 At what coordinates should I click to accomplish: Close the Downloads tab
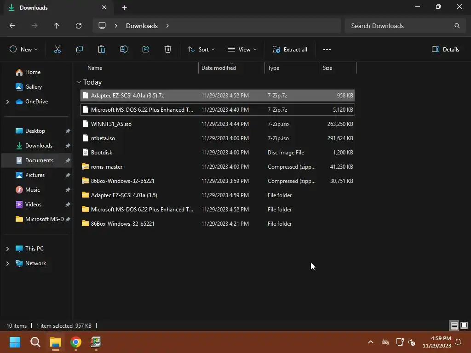click(104, 7)
